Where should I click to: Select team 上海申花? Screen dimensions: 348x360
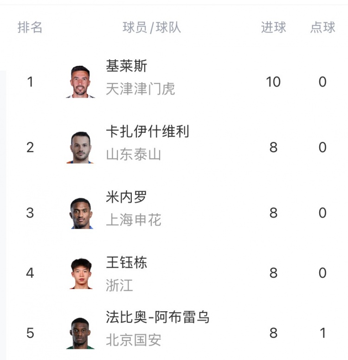point(133,220)
